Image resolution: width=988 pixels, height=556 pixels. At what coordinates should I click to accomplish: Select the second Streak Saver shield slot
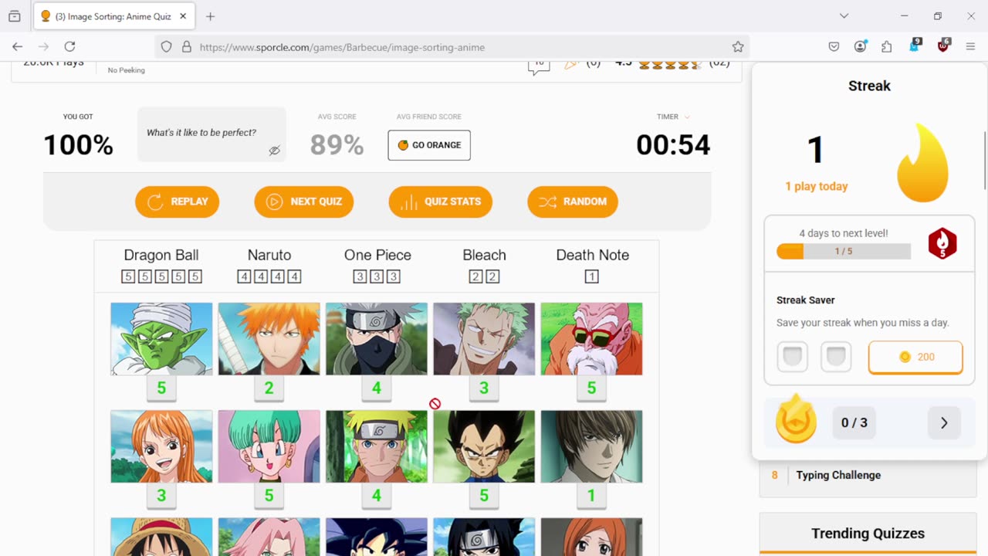coord(836,358)
